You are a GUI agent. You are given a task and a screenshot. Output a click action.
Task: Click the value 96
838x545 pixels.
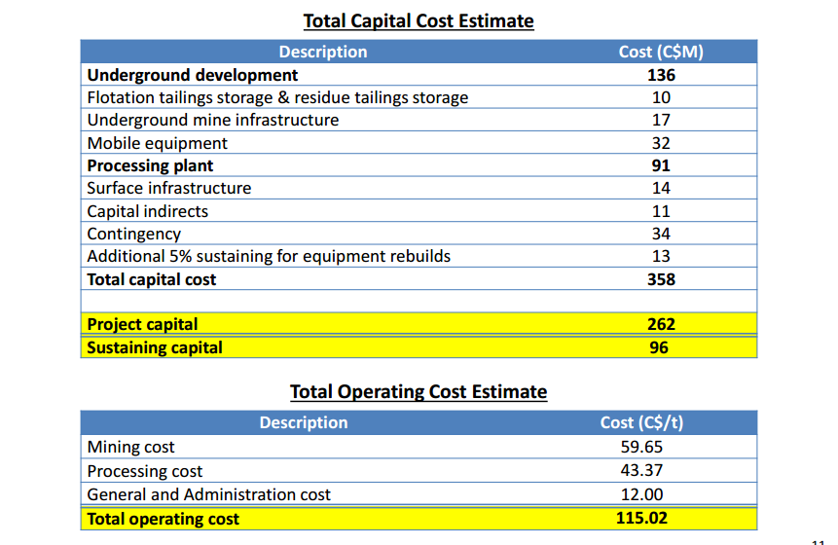659,347
